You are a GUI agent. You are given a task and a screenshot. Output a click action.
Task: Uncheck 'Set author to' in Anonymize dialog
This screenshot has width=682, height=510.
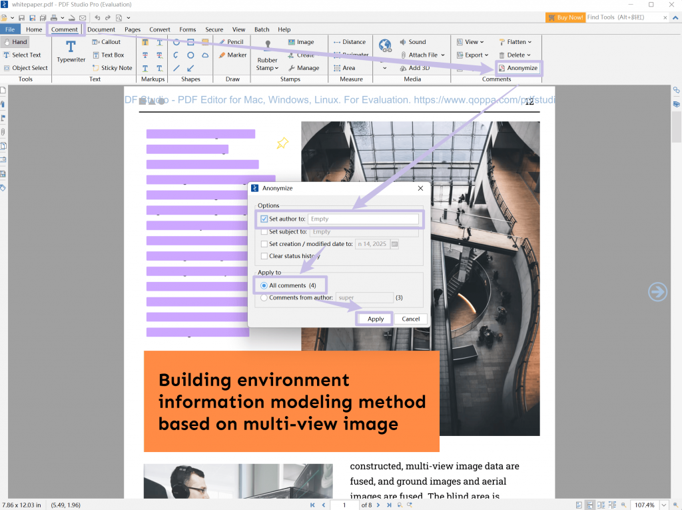point(264,219)
